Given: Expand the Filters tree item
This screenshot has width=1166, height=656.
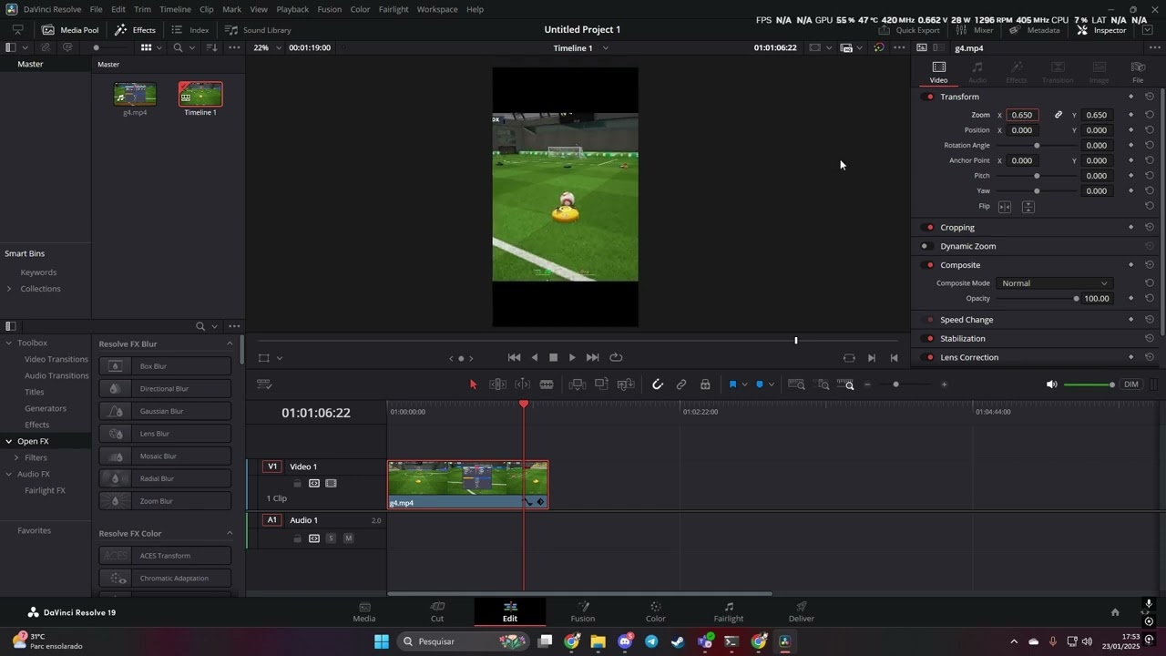Looking at the screenshot, I should [x=15, y=457].
